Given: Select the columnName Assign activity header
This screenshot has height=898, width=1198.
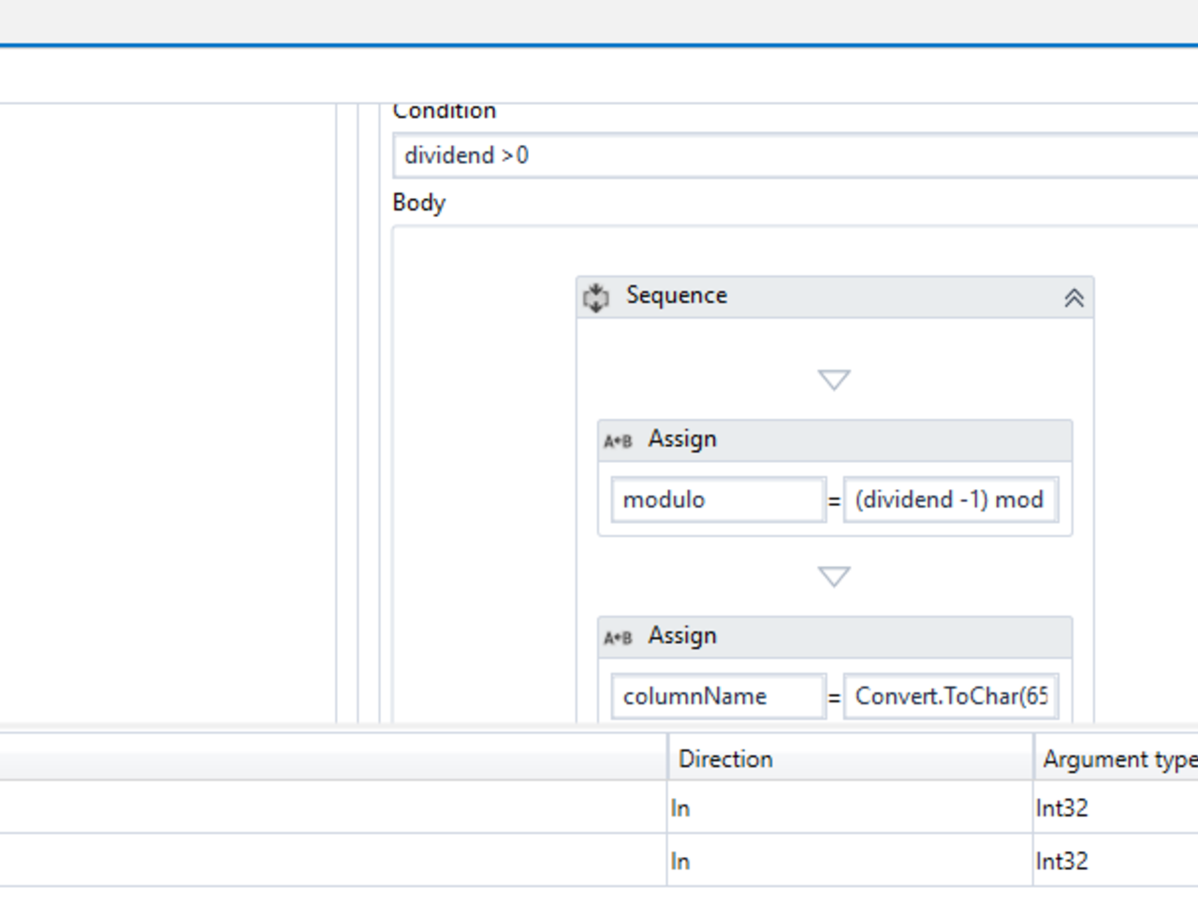Looking at the screenshot, I should click(842, 636).
